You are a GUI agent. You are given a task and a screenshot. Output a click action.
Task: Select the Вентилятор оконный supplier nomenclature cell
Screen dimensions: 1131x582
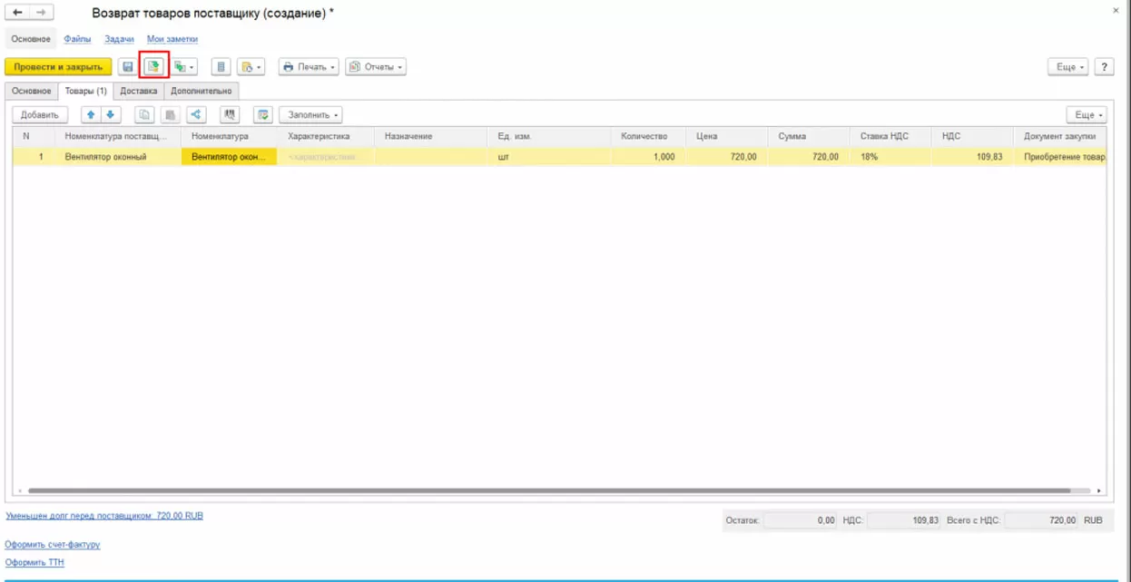(118, 157)
